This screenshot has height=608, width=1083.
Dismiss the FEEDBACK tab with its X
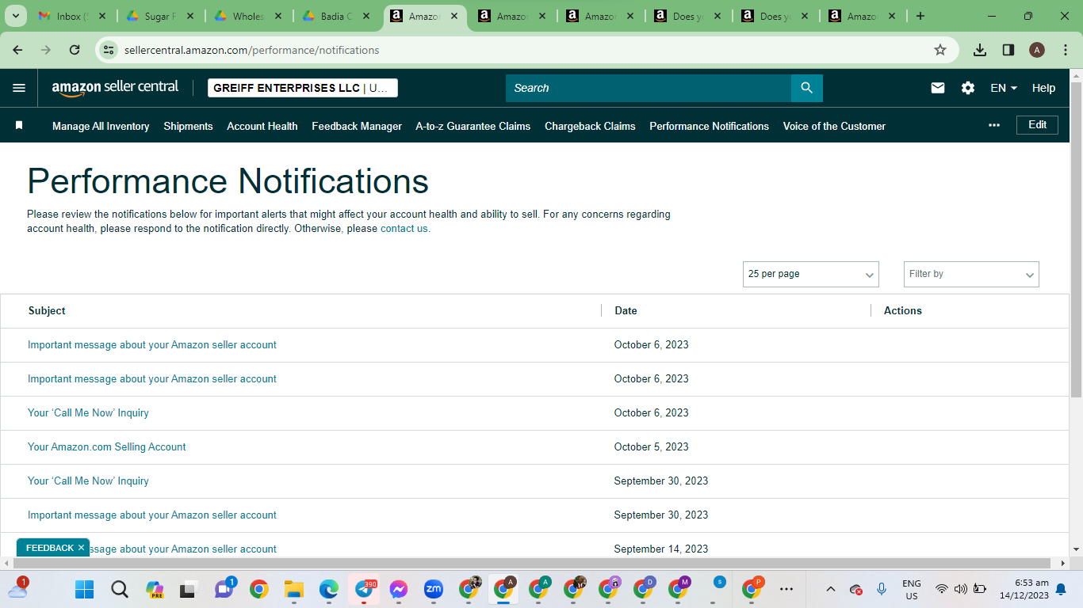coord(81,548)
